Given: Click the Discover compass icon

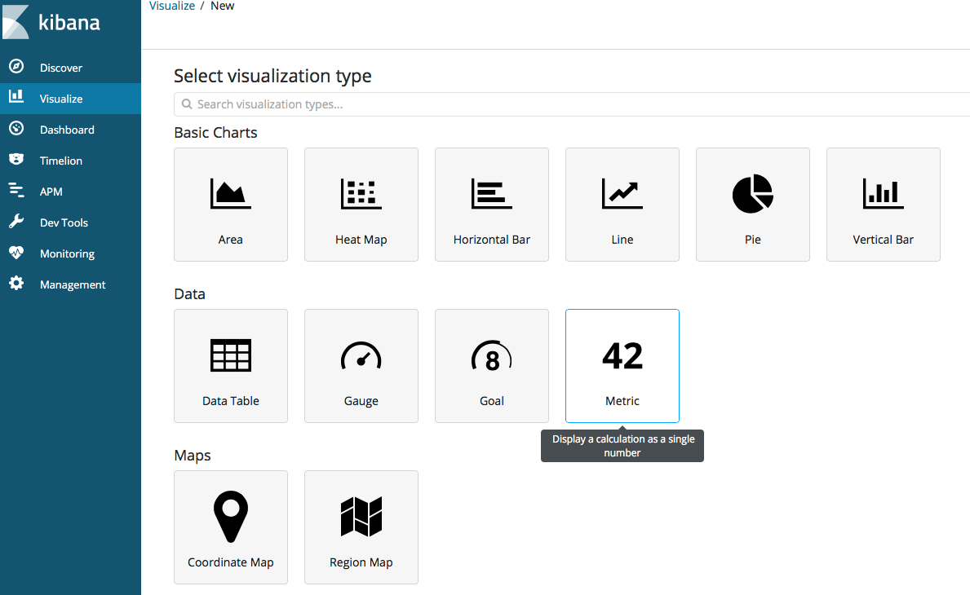Looking at the screenshot, I should (x=16, y=66).
